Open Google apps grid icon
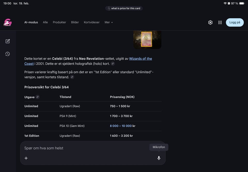 pos(220,22)
